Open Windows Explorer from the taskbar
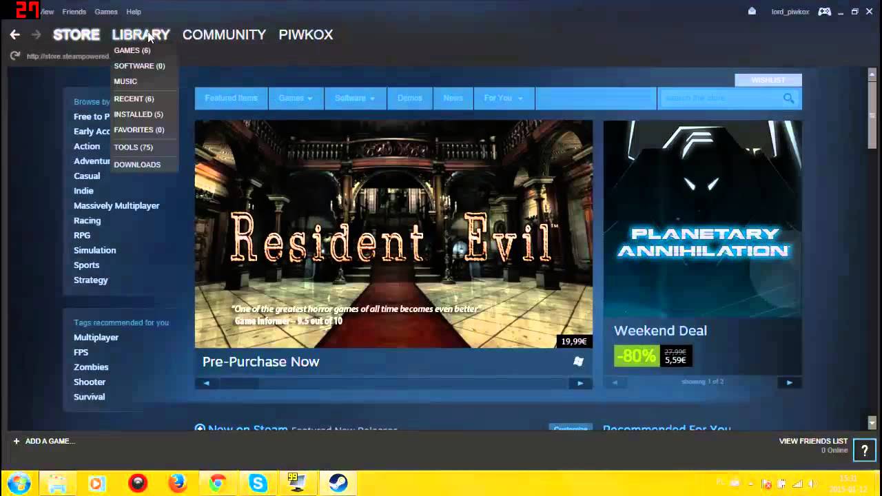The width and height of the screenshot is (882, 496). pyautogui.click(x=57, y=484)
